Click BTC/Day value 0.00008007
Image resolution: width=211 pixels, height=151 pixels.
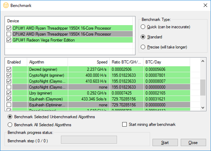155,81
